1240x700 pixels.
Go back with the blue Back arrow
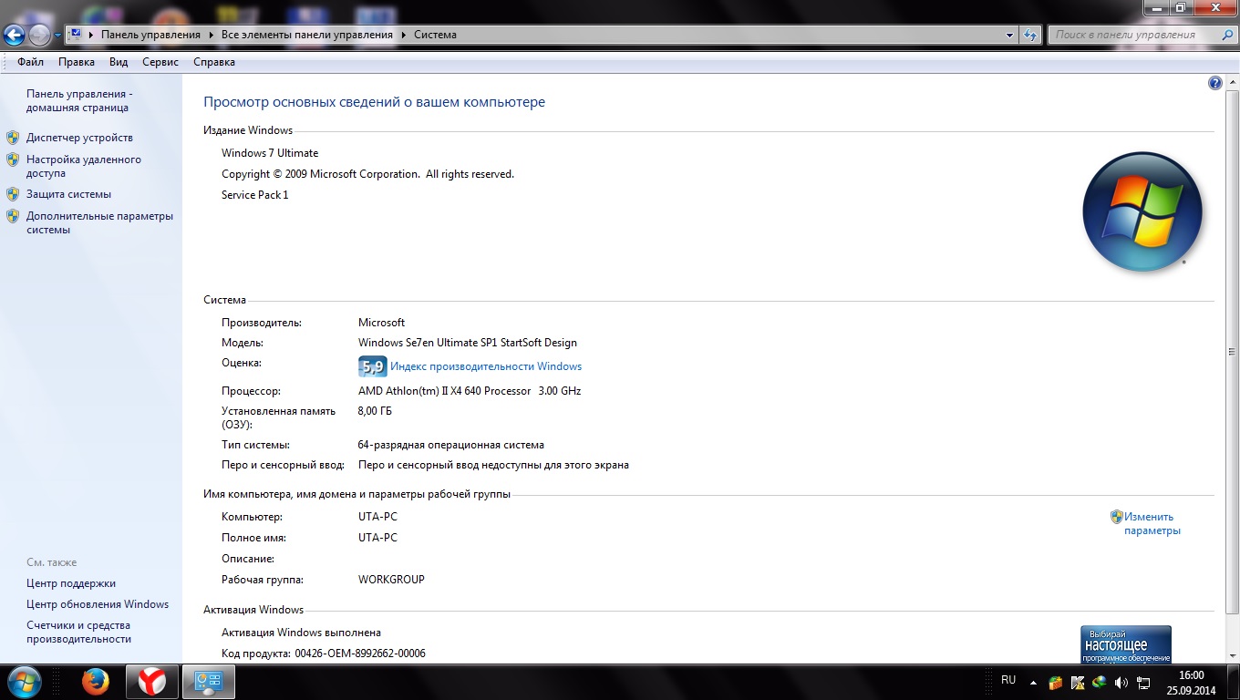click(15, 36)
